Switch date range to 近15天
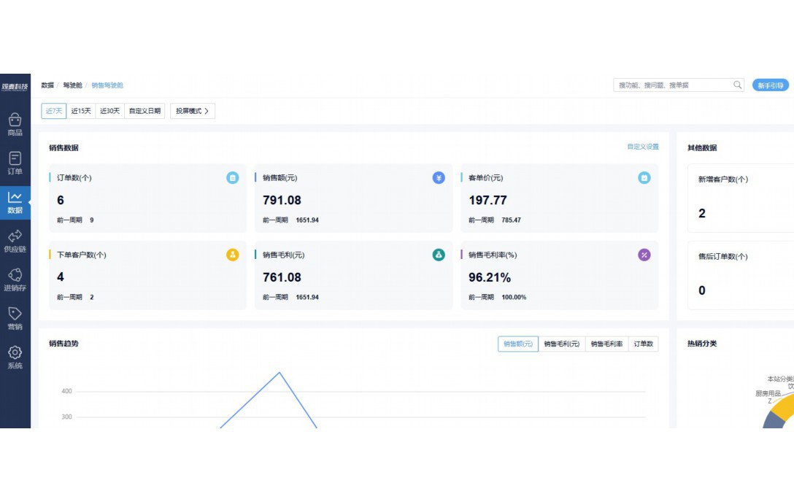794x502 pixels. 81,111
